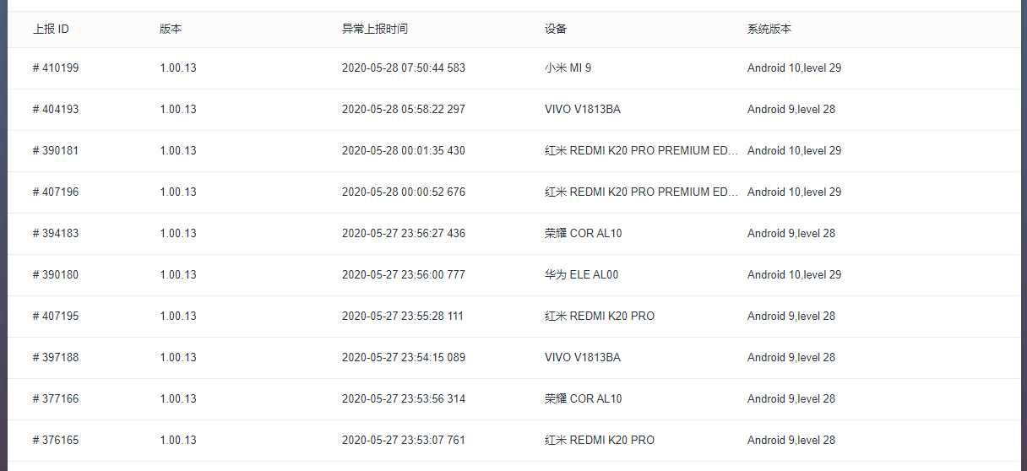
Task: Click the 系统版本 column header
Action: pos(769,29)
